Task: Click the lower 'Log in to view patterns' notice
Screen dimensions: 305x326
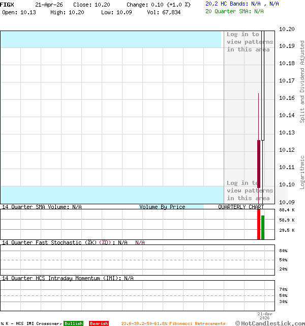Action: pyautogui.click(x=250, y=191)
